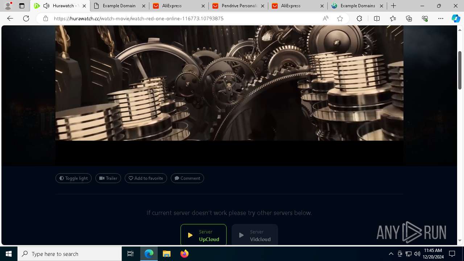Open File Explorer on taskbar

click(x=166, y=254)
